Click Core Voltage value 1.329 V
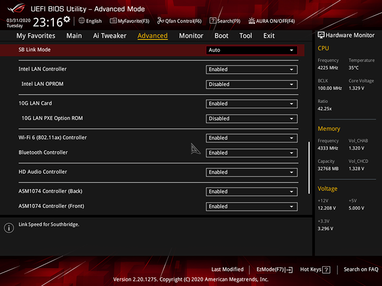382x286 pixels. (x=356, y=89)
